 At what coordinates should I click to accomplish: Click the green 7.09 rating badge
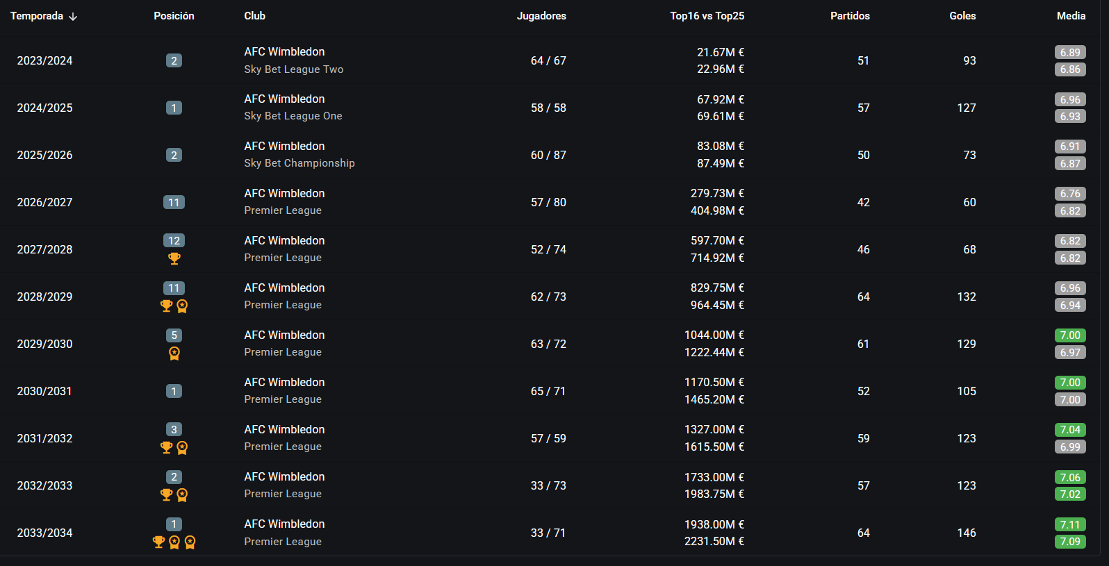coord(1070,542)
